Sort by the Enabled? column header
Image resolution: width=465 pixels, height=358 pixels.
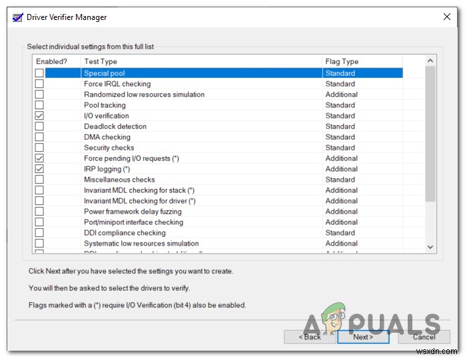point(57,61)
